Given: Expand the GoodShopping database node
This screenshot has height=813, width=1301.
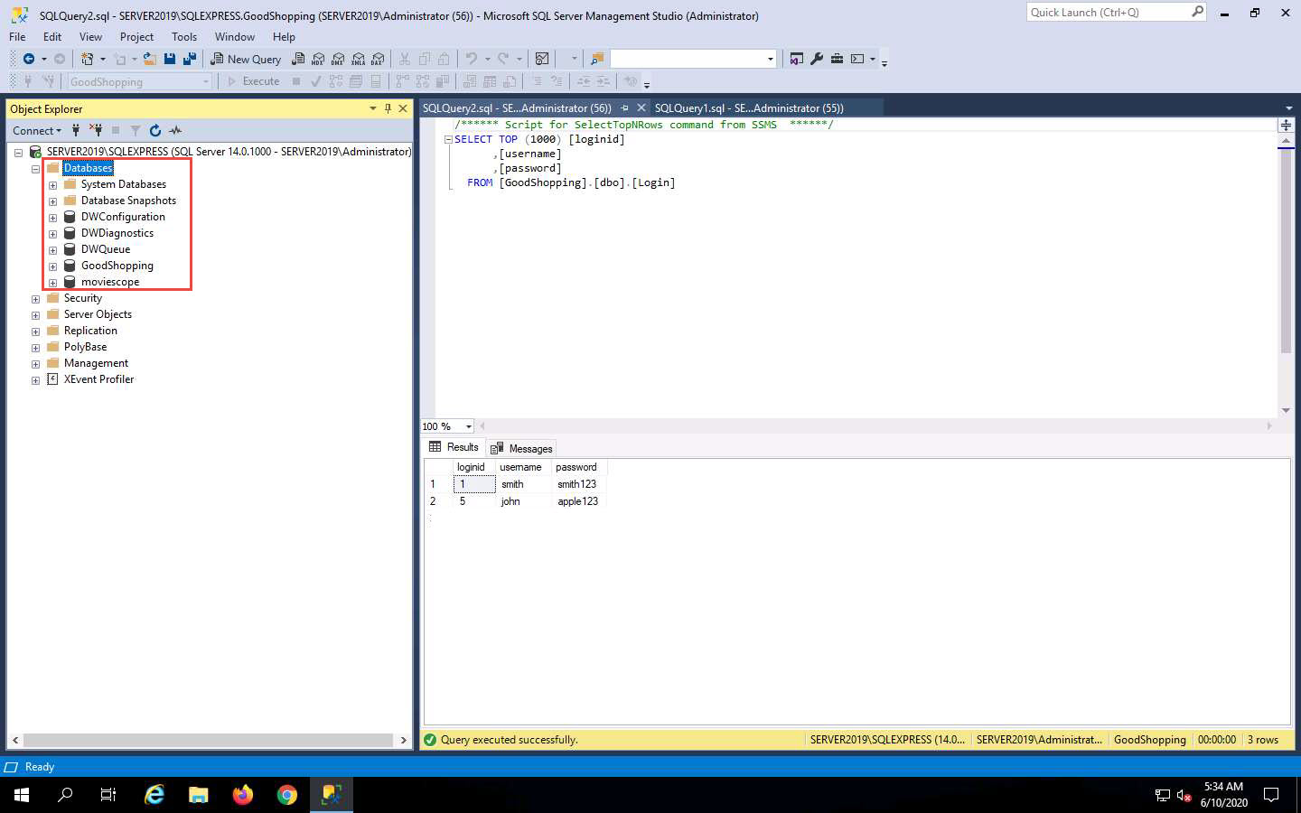Looking at the screenshot, I should point(52,266).
